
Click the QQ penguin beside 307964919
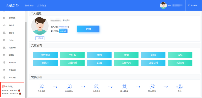tap(20, 94)
